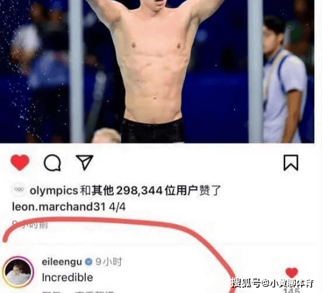Tap the swimmer photo in the post

point(157,71)
